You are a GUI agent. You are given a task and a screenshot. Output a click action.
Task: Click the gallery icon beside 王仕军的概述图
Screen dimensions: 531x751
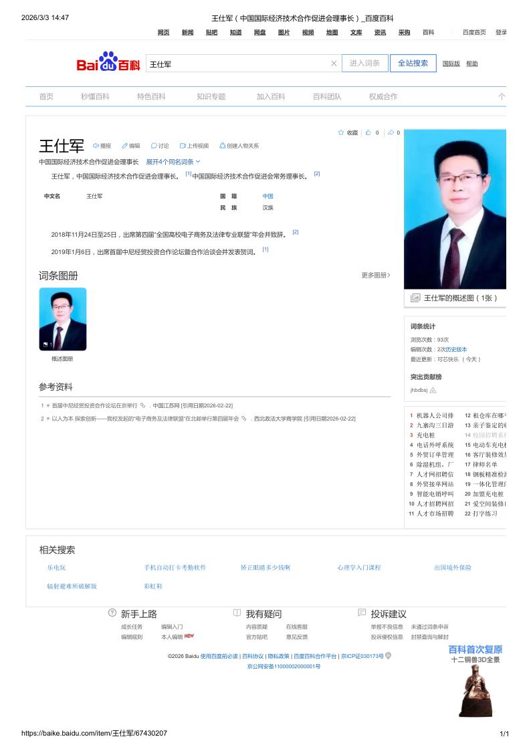(415, 298)
